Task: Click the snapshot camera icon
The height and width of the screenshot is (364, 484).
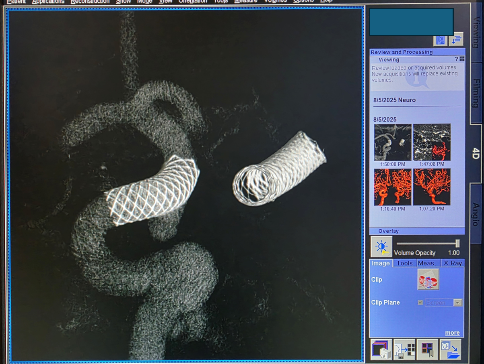Action: [x=381, y=350]
